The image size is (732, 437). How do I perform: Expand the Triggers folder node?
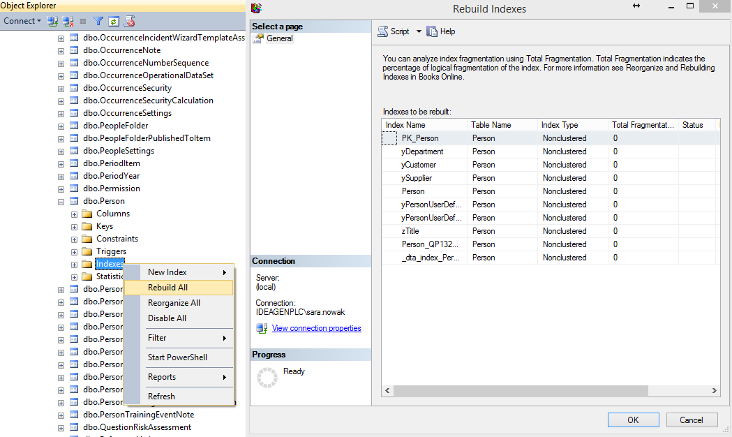(74, 253)
